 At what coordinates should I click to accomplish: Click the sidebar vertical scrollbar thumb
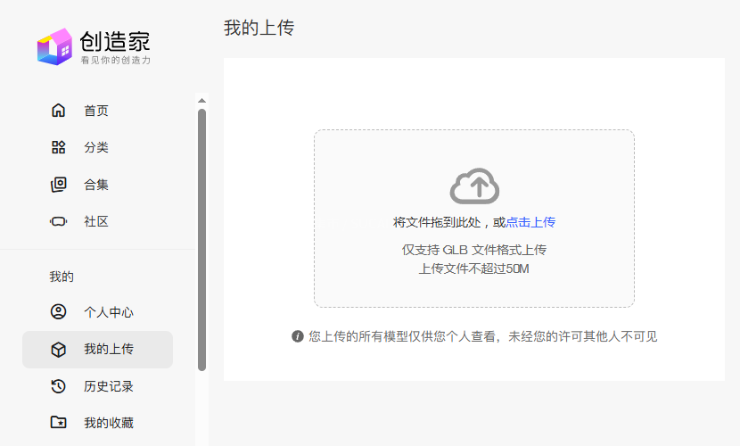point(201,239)
